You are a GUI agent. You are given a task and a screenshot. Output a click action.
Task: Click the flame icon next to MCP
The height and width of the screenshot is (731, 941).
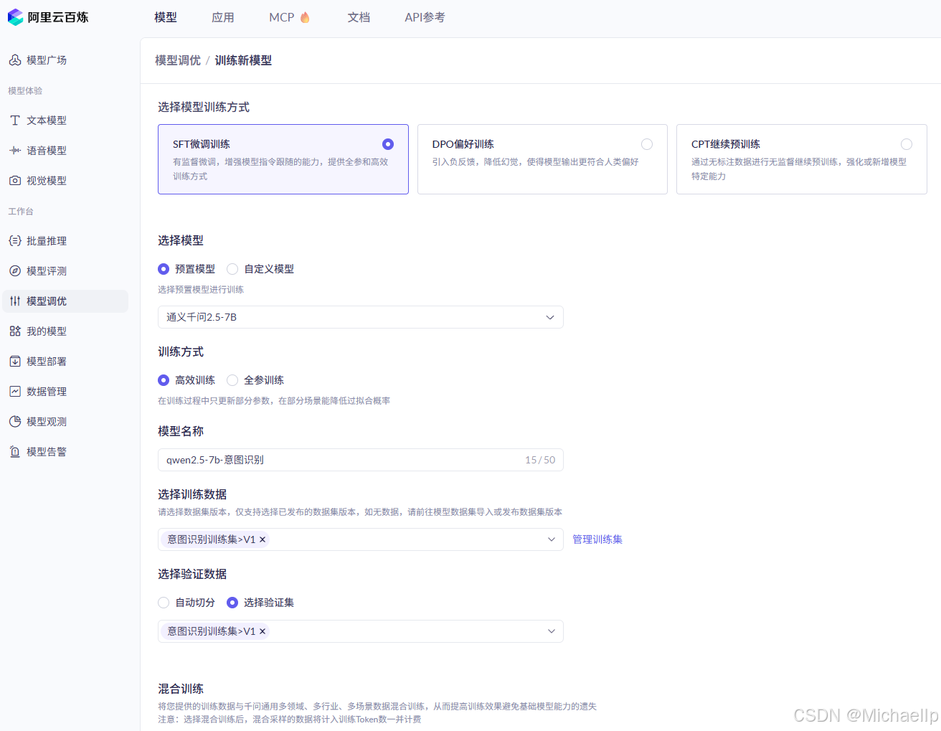tap(305, 17)
